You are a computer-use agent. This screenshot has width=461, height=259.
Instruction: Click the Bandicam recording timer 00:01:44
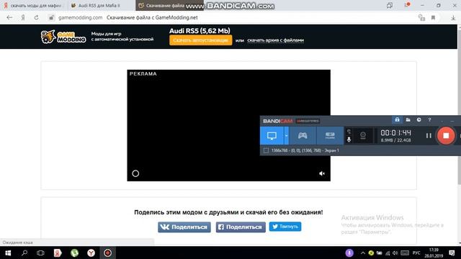pyautogui.click(x=395, y=132)
